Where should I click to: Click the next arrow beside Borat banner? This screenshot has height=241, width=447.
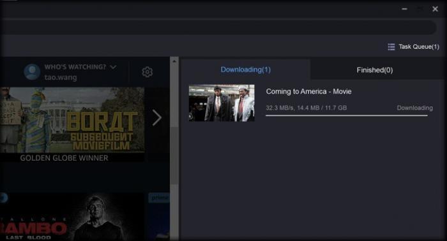[x=156, y=117]
